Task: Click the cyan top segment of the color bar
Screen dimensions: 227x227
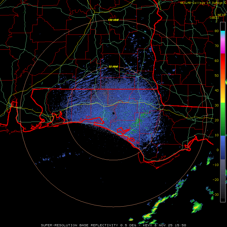Action: coord(223,33)
